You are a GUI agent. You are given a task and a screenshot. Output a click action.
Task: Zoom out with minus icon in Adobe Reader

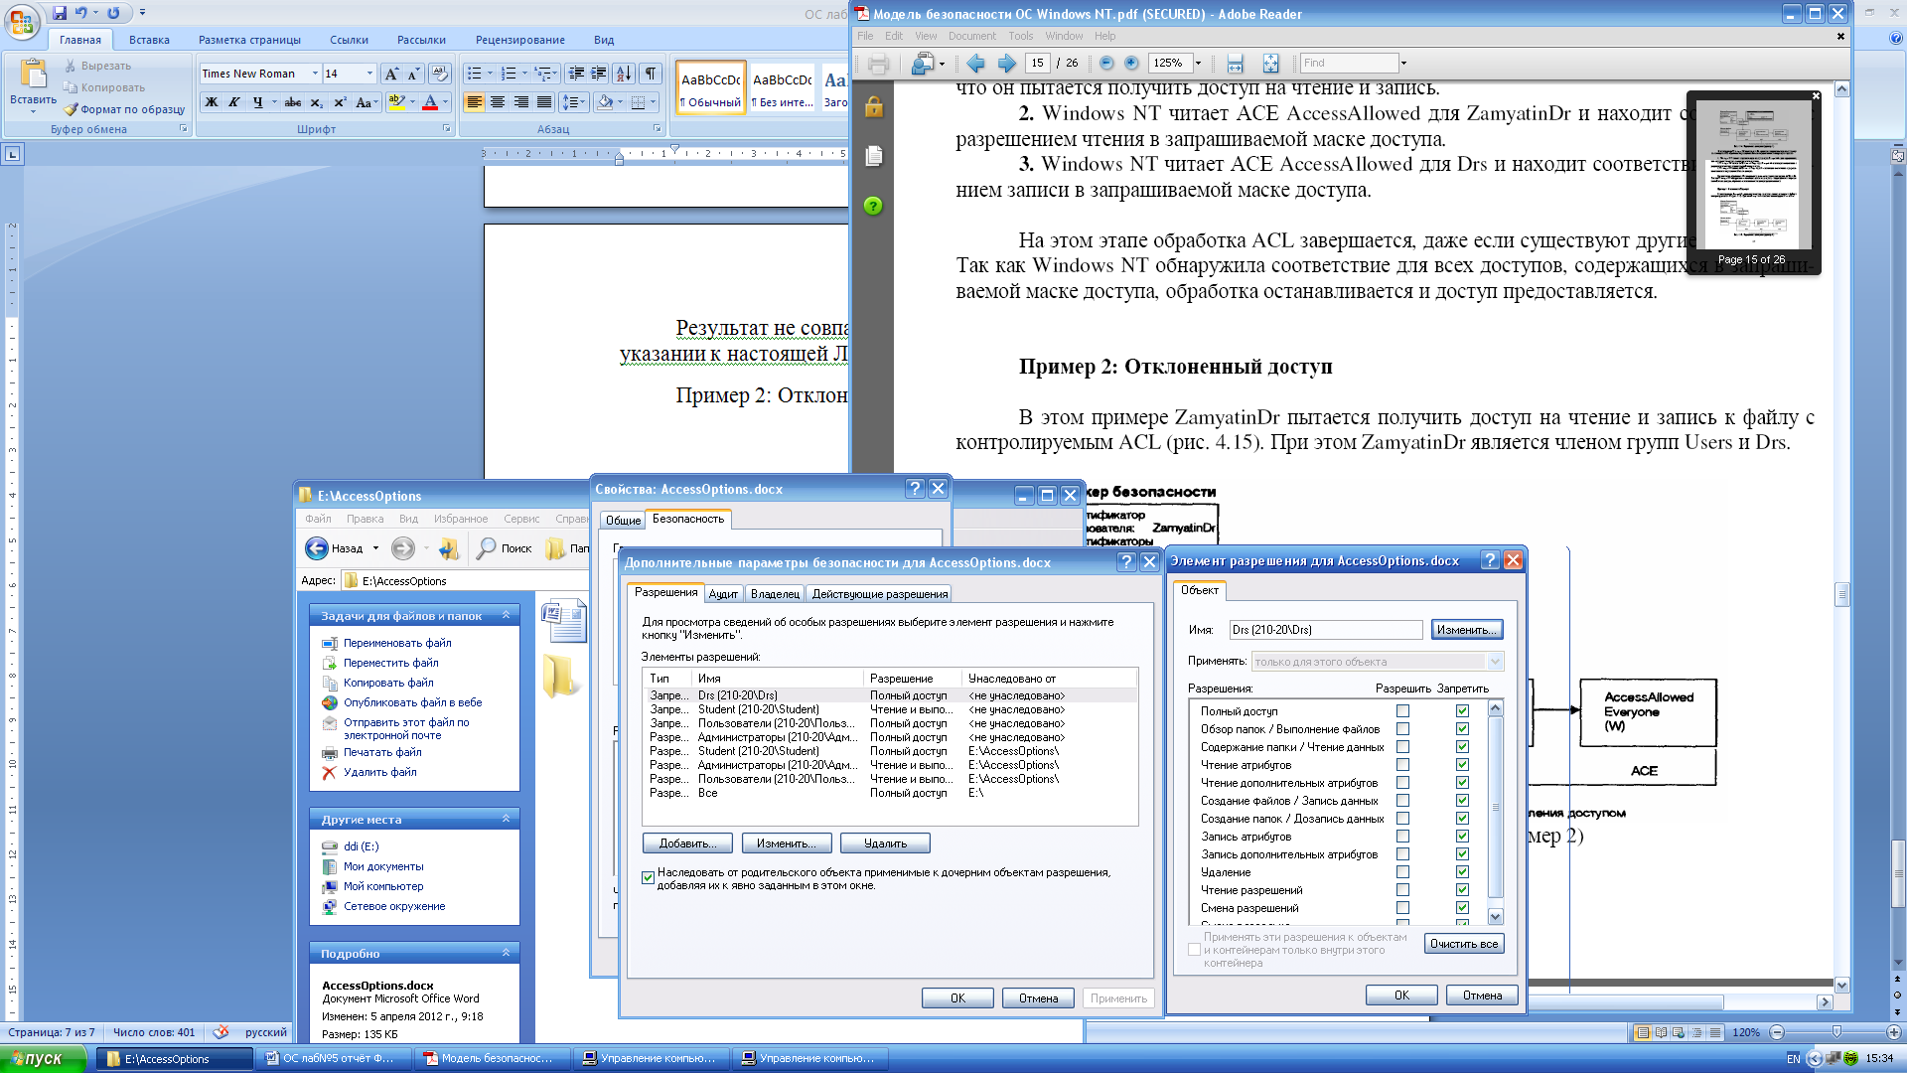(1106, 64)
